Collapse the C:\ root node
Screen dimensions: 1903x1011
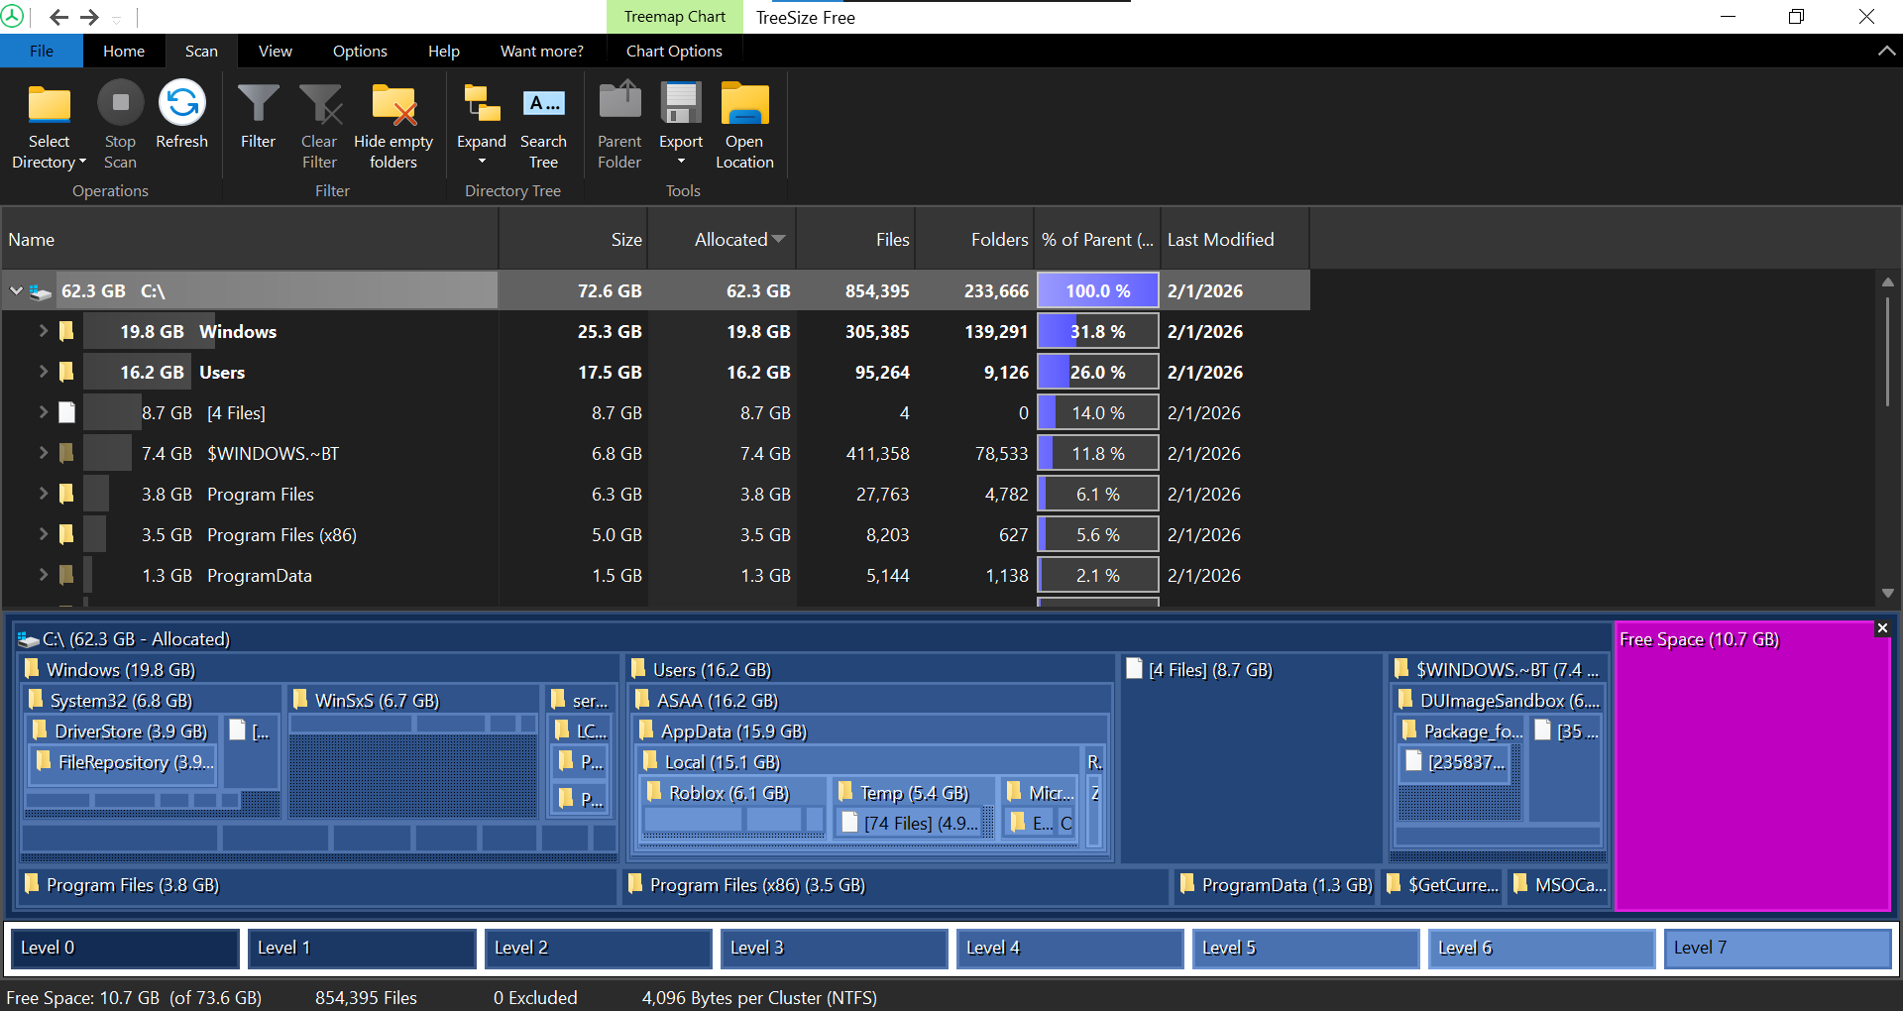click(16, 290)
